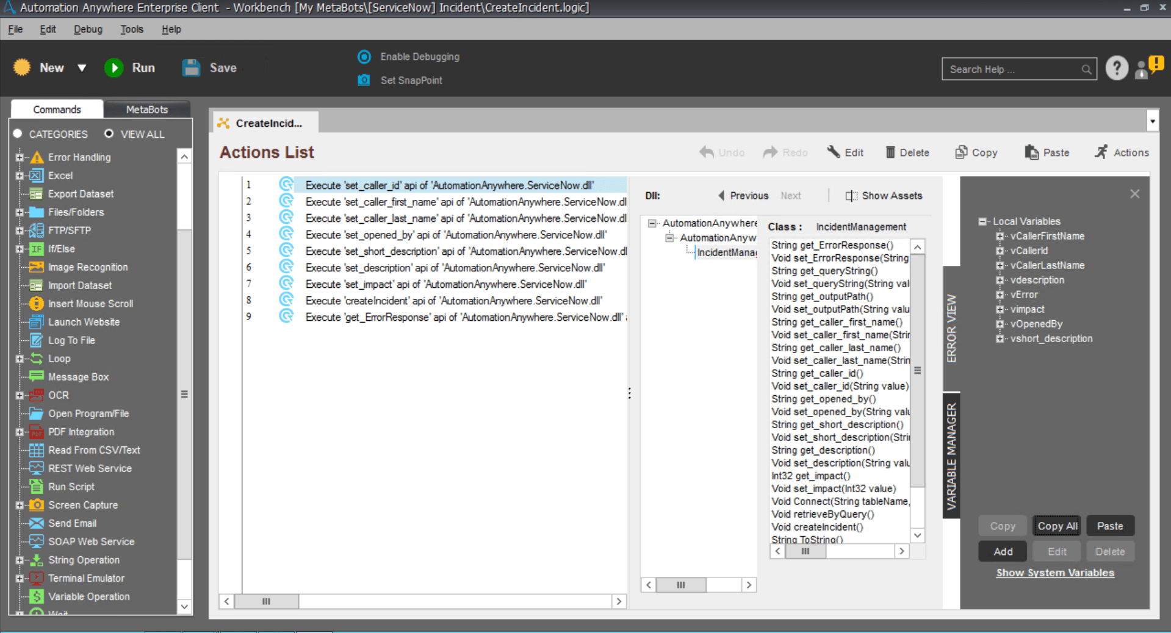Viewport: 1171px width, 633px height.
Task: Open help with the question mark icon
Action: (x=1117, y=68)
